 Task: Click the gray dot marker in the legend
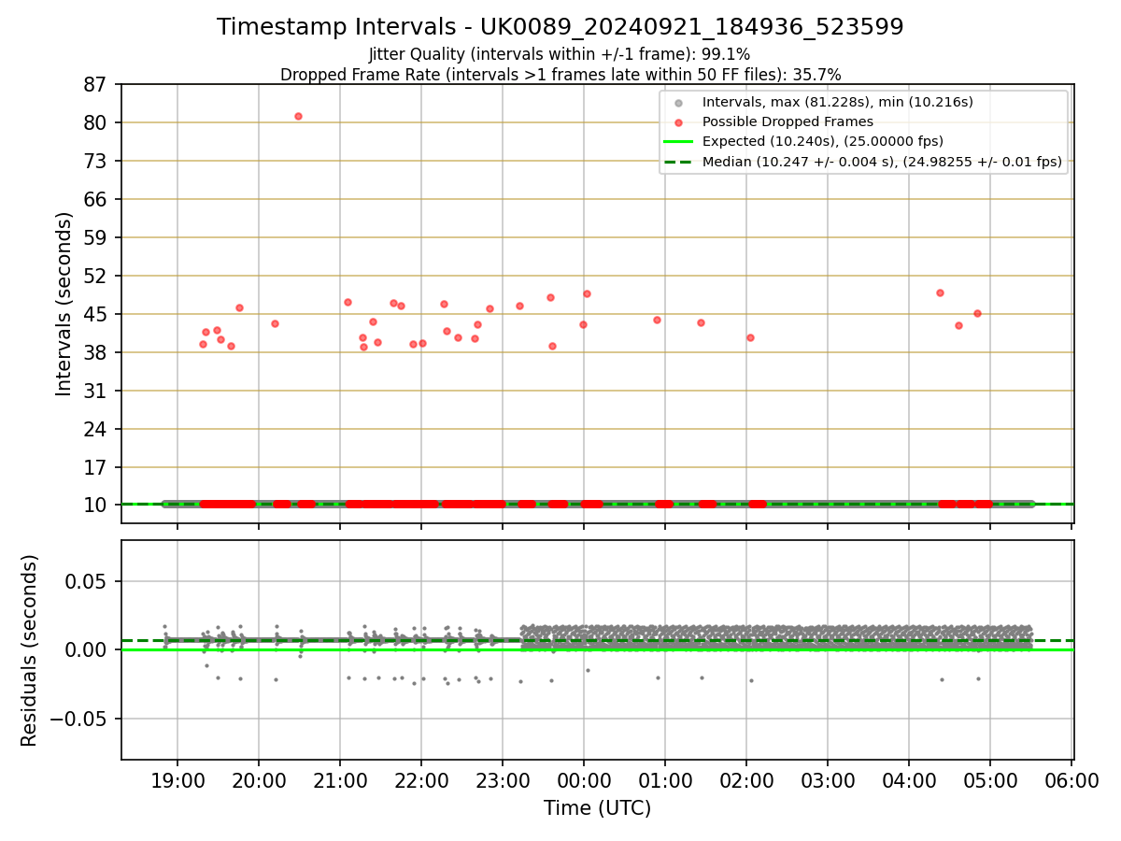tap(678, 102)
